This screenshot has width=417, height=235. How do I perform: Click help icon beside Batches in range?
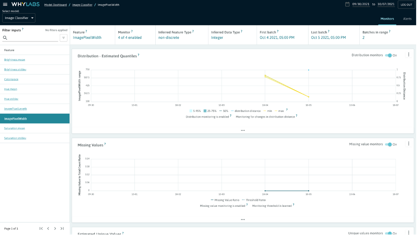coord(390,31)
